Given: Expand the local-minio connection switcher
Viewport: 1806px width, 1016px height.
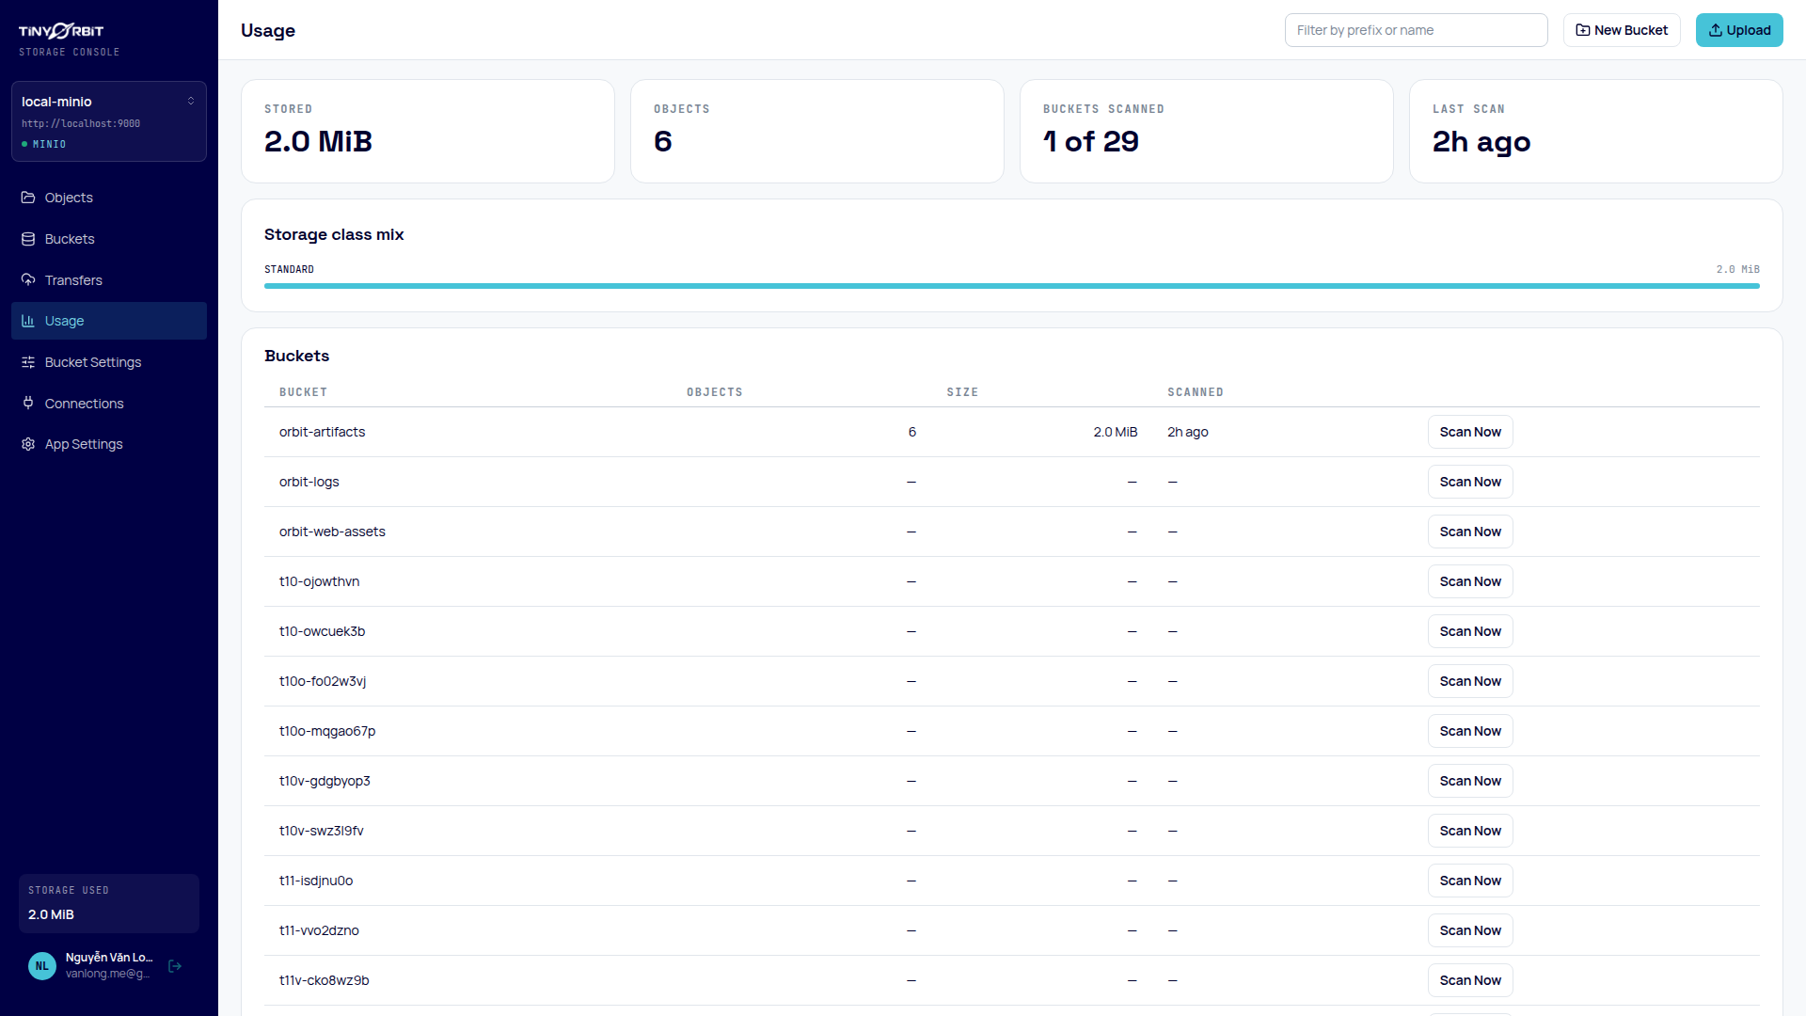Looking at the screenshot, I should click(x=109, y=121).
